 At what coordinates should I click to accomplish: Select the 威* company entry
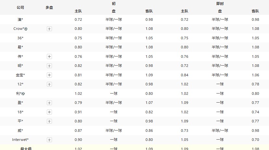20,131
